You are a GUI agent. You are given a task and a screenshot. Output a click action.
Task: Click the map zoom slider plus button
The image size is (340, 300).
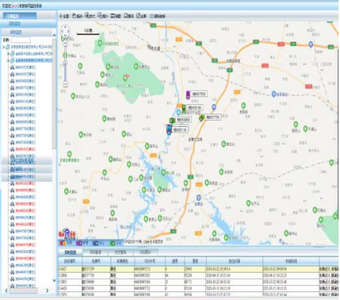tap(65, 43)
